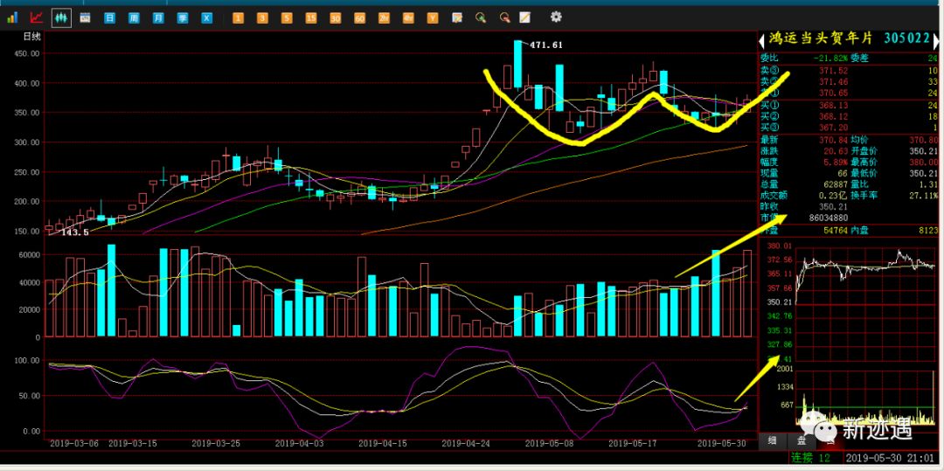The width and height of the screenshot is (944, 471).
Task: Click the 委比 value -21.82%
Action: point(830,59)
